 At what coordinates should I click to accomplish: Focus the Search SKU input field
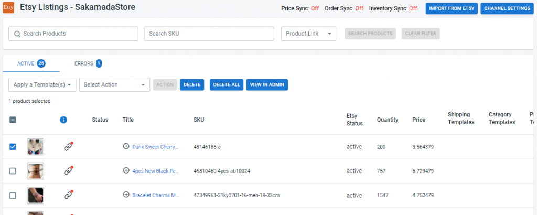pos(209,34)
